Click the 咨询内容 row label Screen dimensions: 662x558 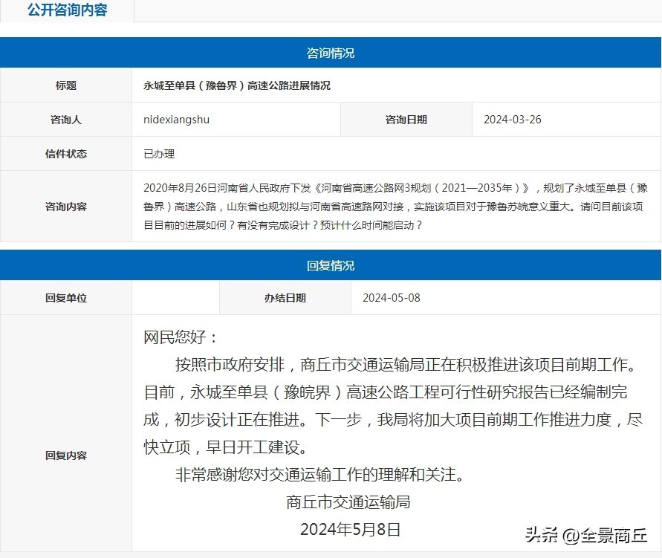pos(66,207)
